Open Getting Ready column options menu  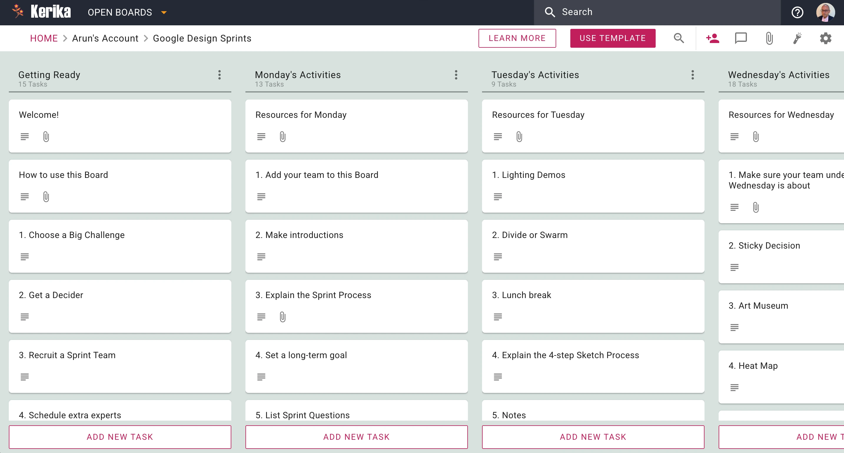coord(220,75)
